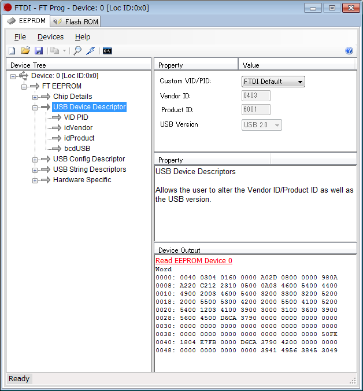Expand the Hardware Specific node

[x=35, y=181]
